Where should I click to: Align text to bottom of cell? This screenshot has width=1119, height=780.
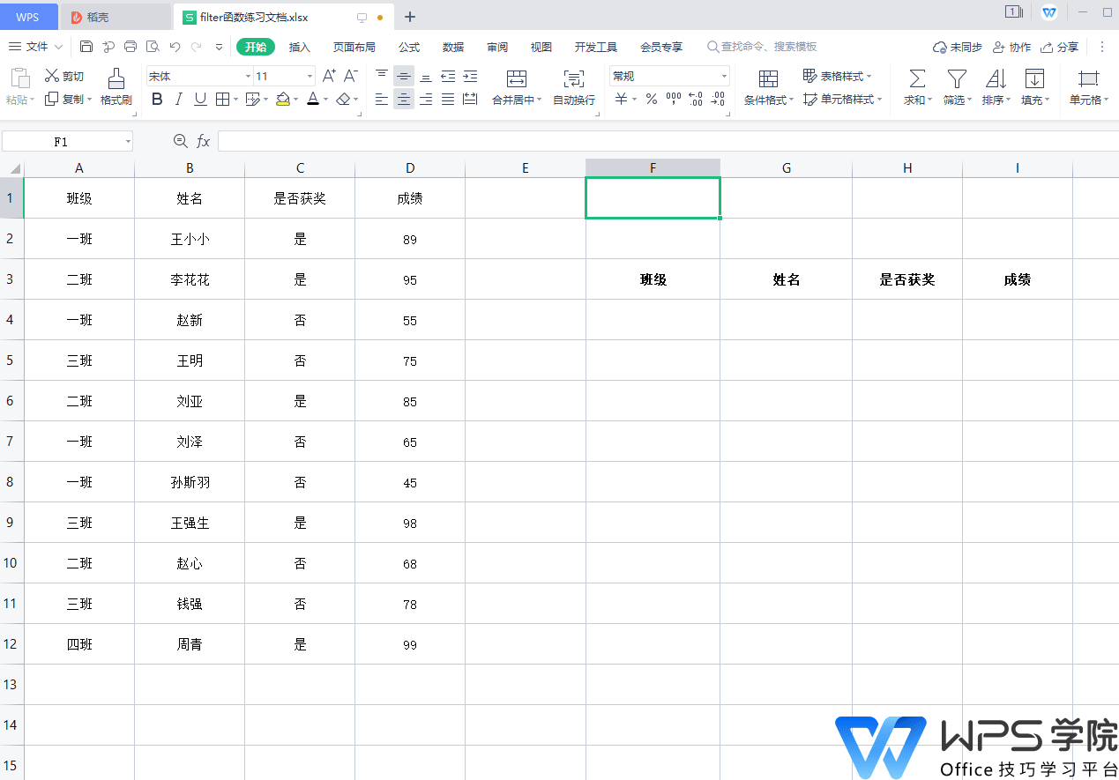(426, 77)
